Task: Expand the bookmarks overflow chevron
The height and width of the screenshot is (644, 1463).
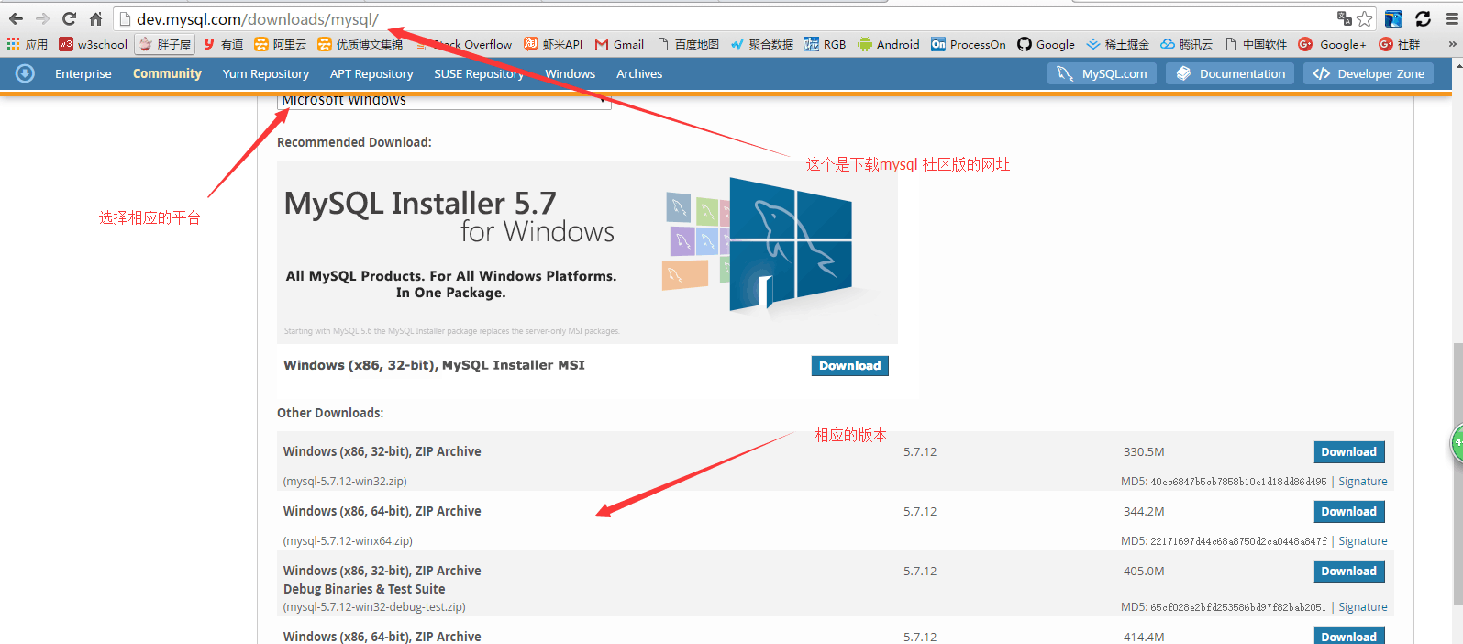Action: click(x=1452, y=44)
